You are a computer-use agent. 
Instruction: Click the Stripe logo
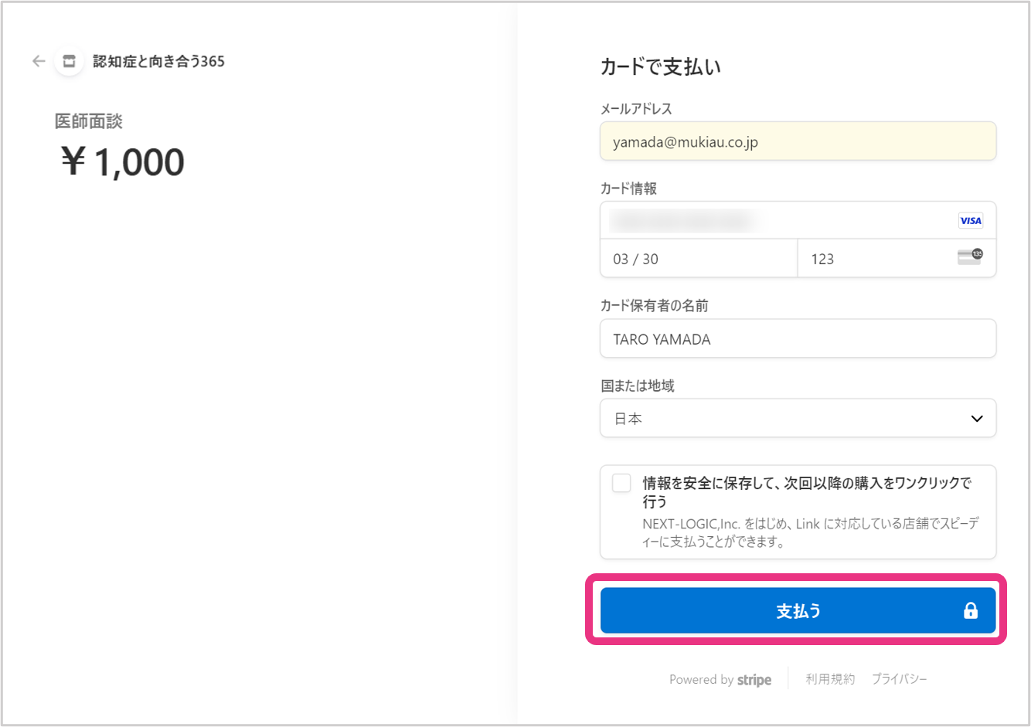(754, 680)
